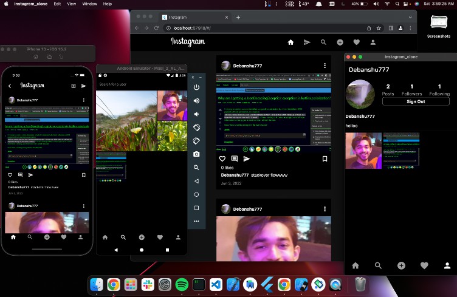The height and width of the screenshot is (297, 457).
Task: Open Visual Studio Code from the Dock
Action: pyautogui.click(x=216, y=284)
